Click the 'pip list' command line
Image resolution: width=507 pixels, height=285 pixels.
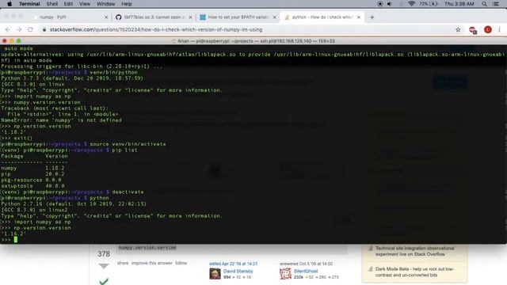pos(69,150)
